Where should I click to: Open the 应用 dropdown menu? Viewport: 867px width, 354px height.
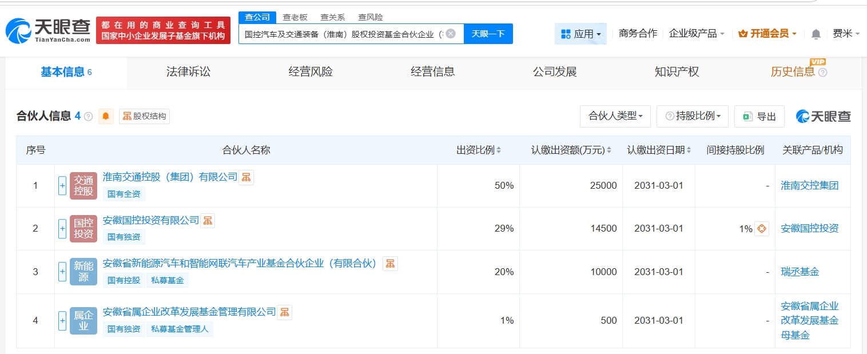coord(580,34)
